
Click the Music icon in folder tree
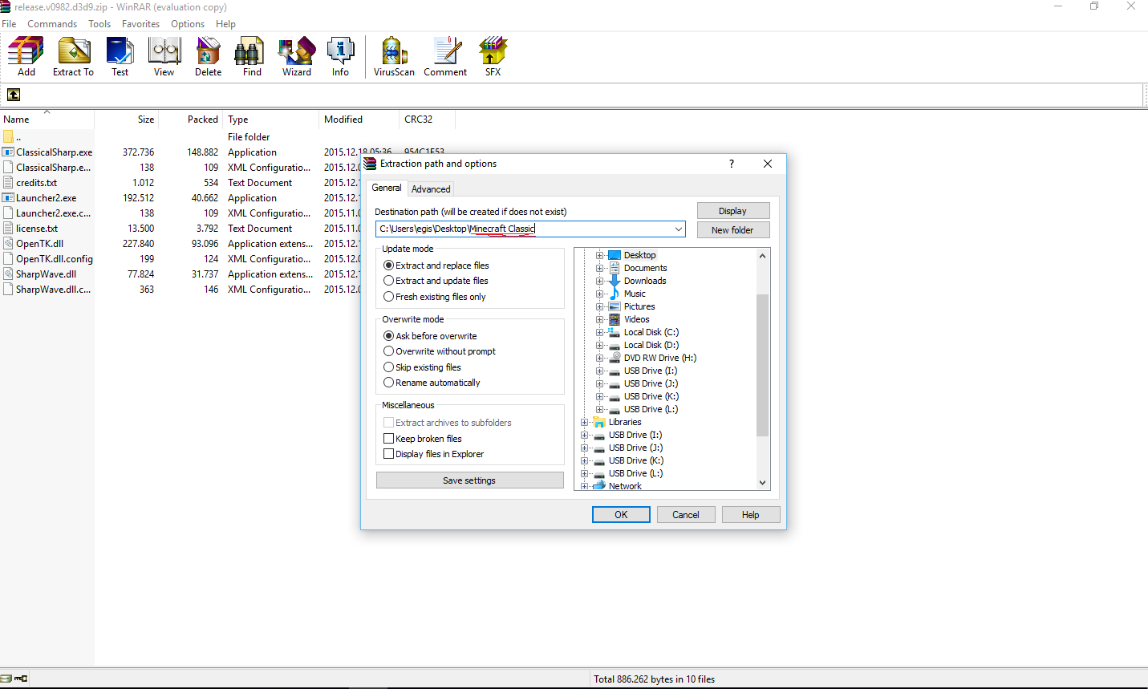click(x=615, y=294)
